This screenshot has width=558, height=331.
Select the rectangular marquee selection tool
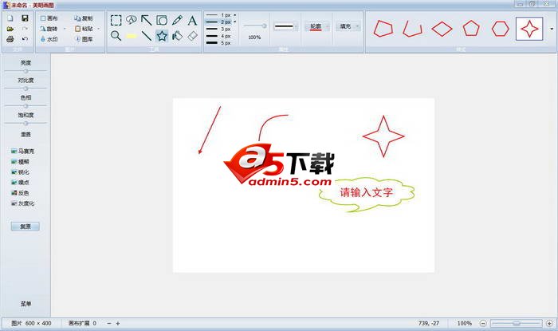pyautogui.click(x=116, y=20)
